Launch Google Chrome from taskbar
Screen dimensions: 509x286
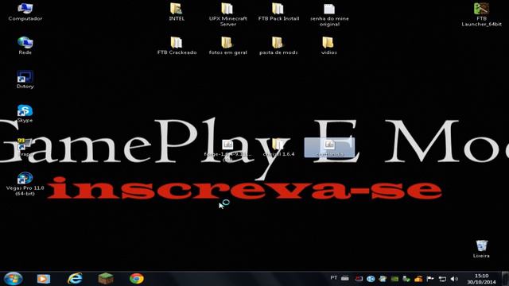pos(137,279)
